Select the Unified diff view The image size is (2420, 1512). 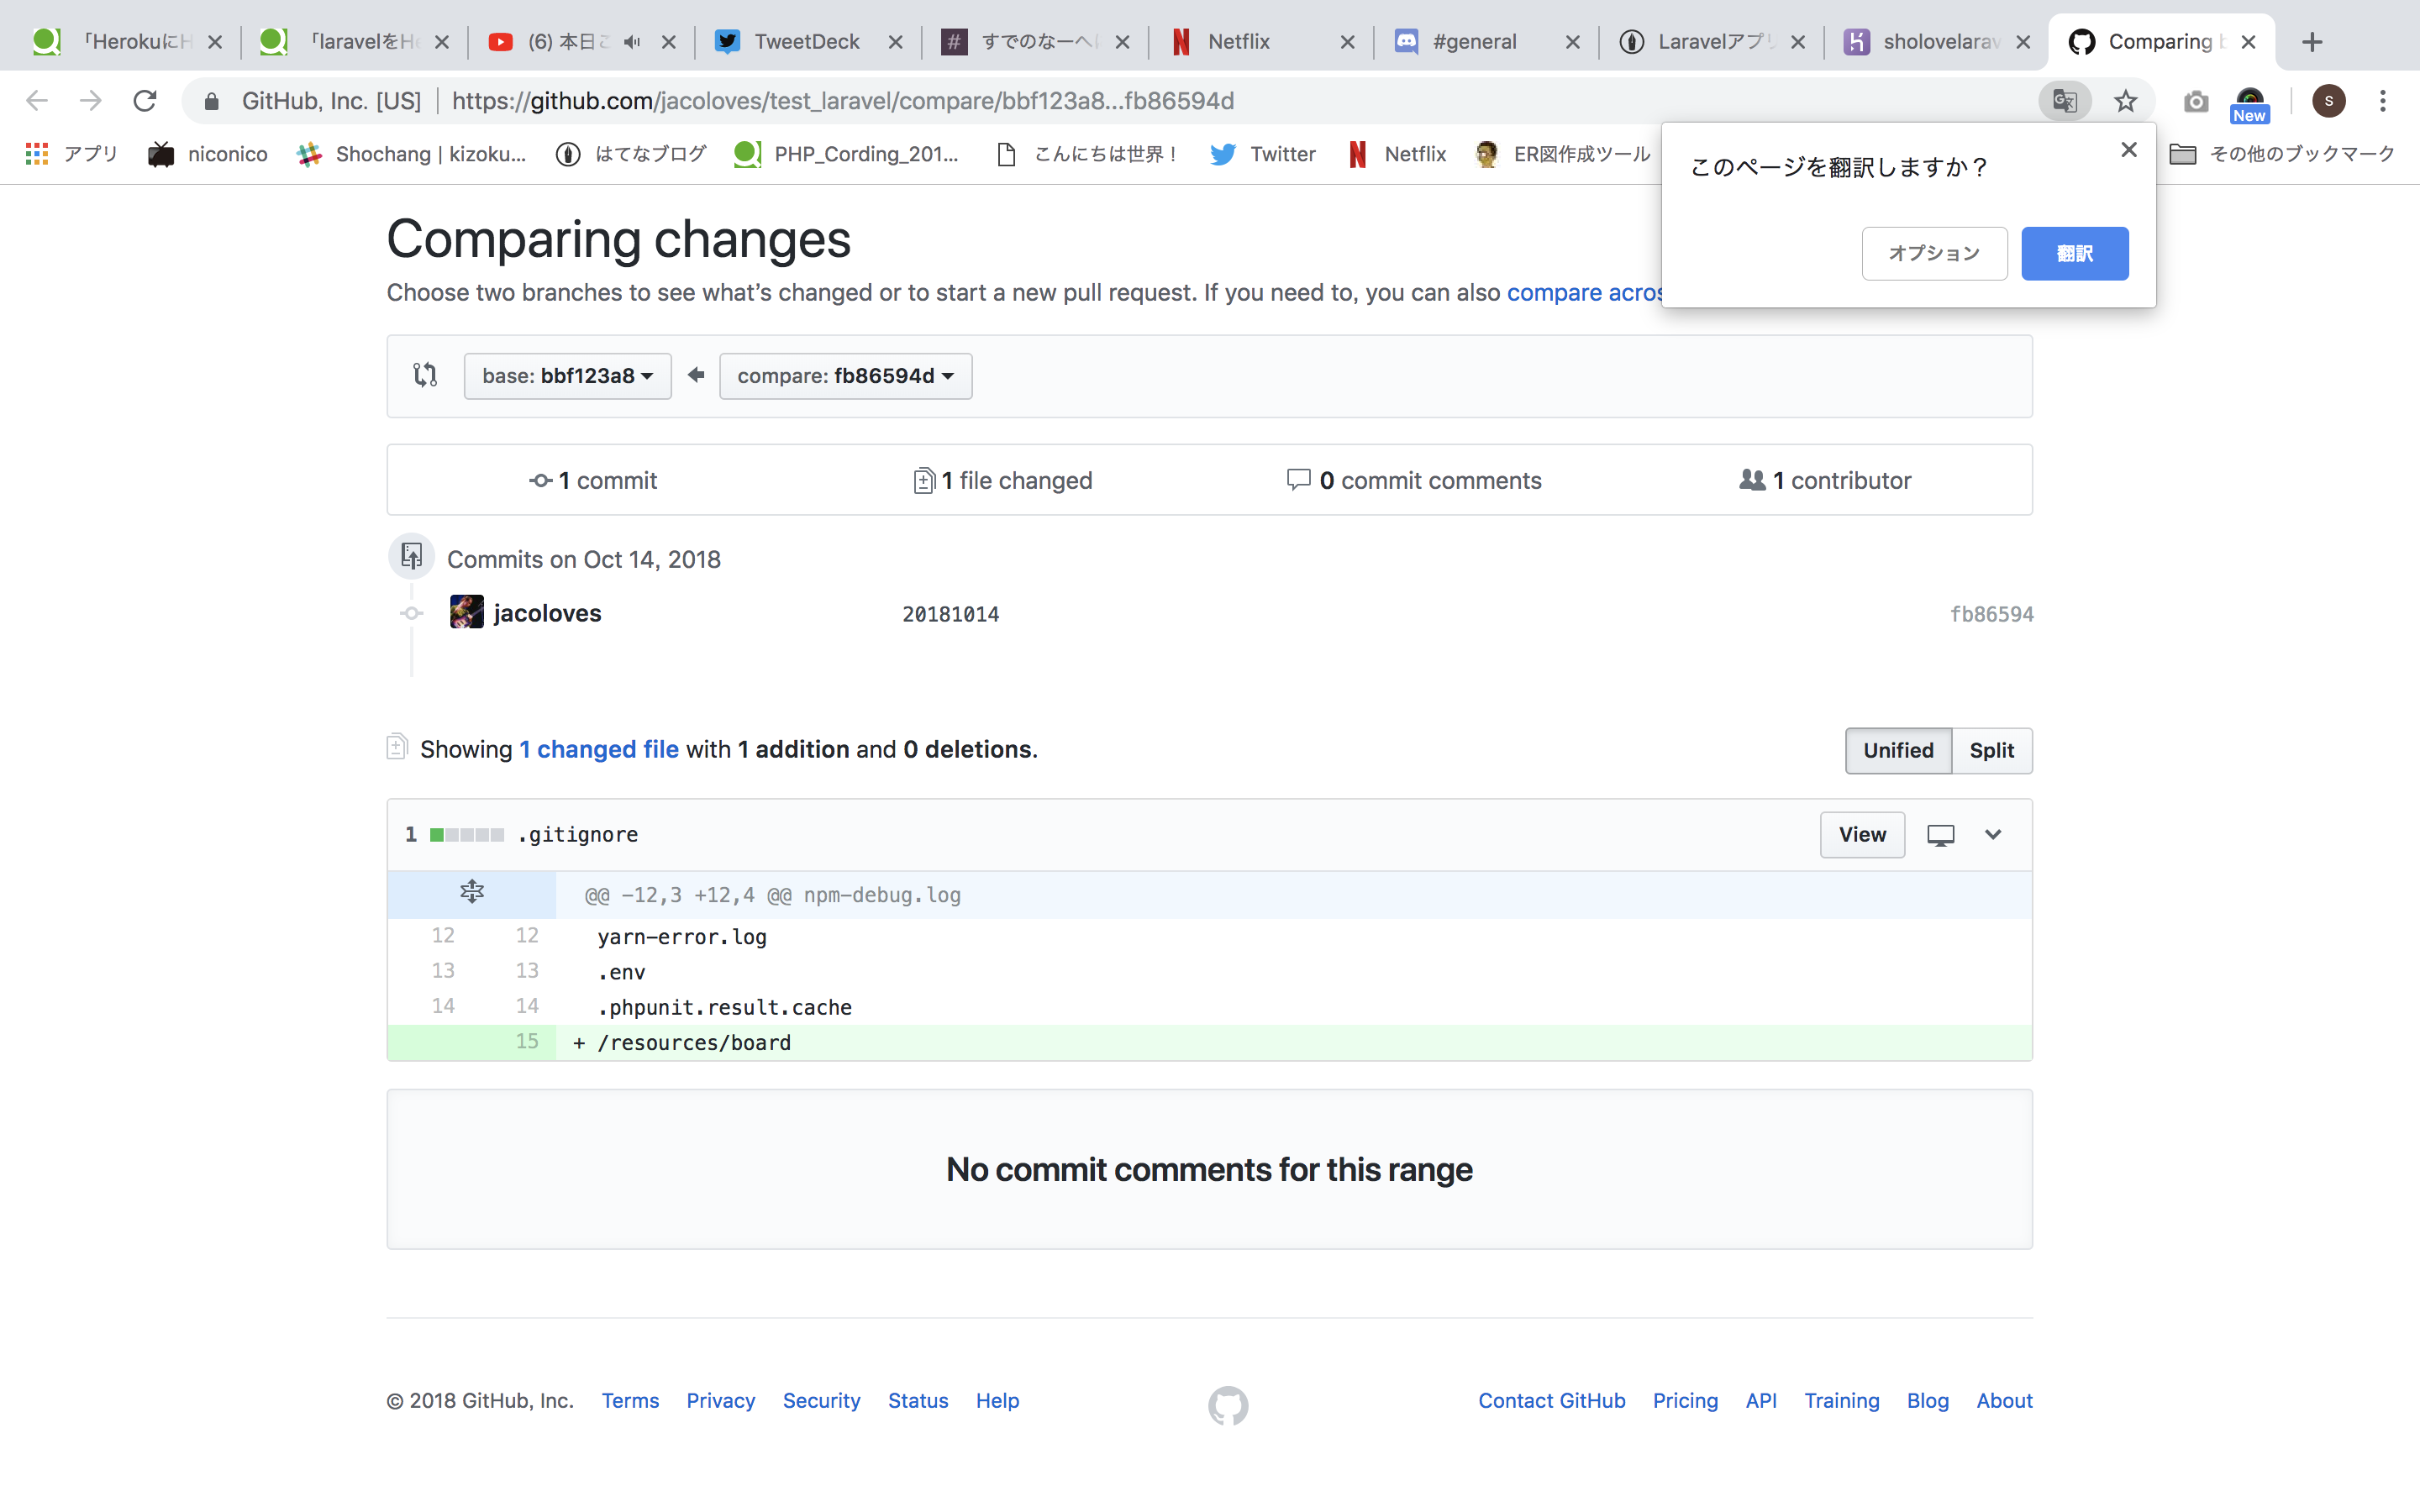point(1897,750)
